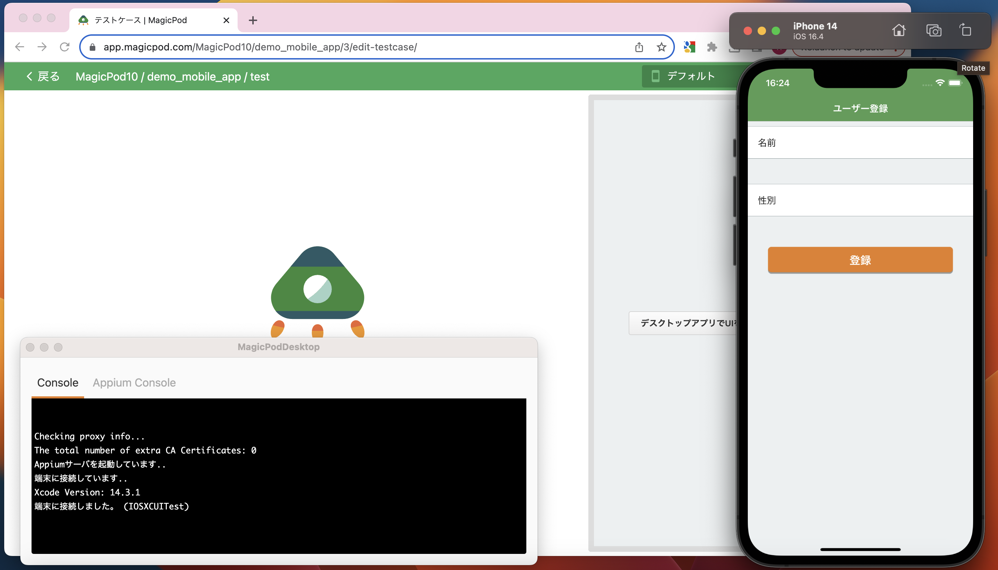Click the browser forward arrow

[x=42, y=47]
